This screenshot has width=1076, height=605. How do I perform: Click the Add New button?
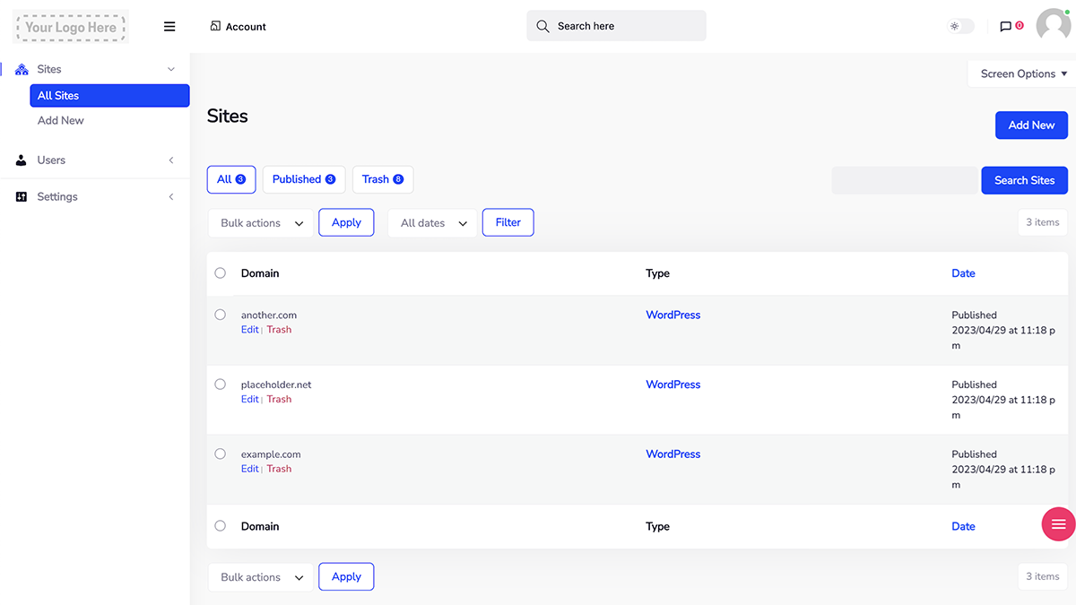(x=1031, y=125)
